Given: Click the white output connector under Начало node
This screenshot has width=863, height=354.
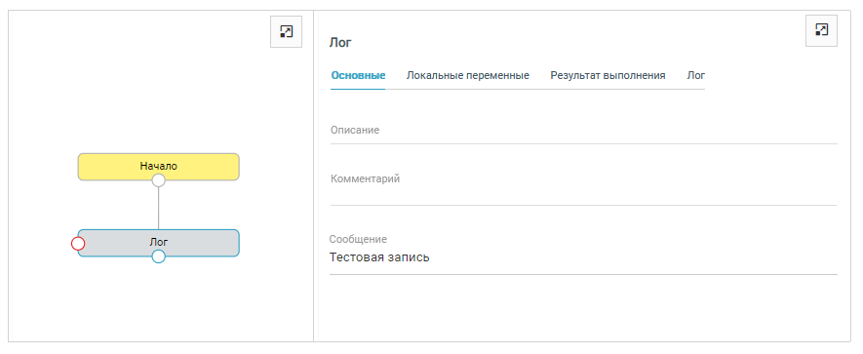Looking at the screenshot, I should point(159,180).
